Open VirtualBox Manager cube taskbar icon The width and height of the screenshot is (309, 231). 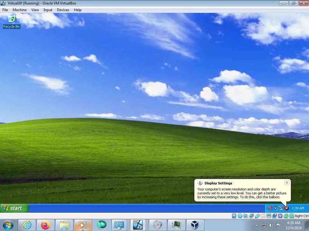click(195, 225)
